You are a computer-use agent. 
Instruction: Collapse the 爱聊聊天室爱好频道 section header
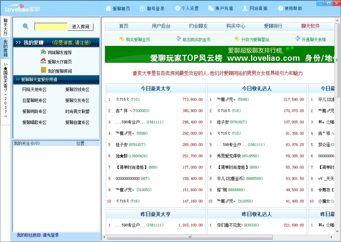point(17,80)
